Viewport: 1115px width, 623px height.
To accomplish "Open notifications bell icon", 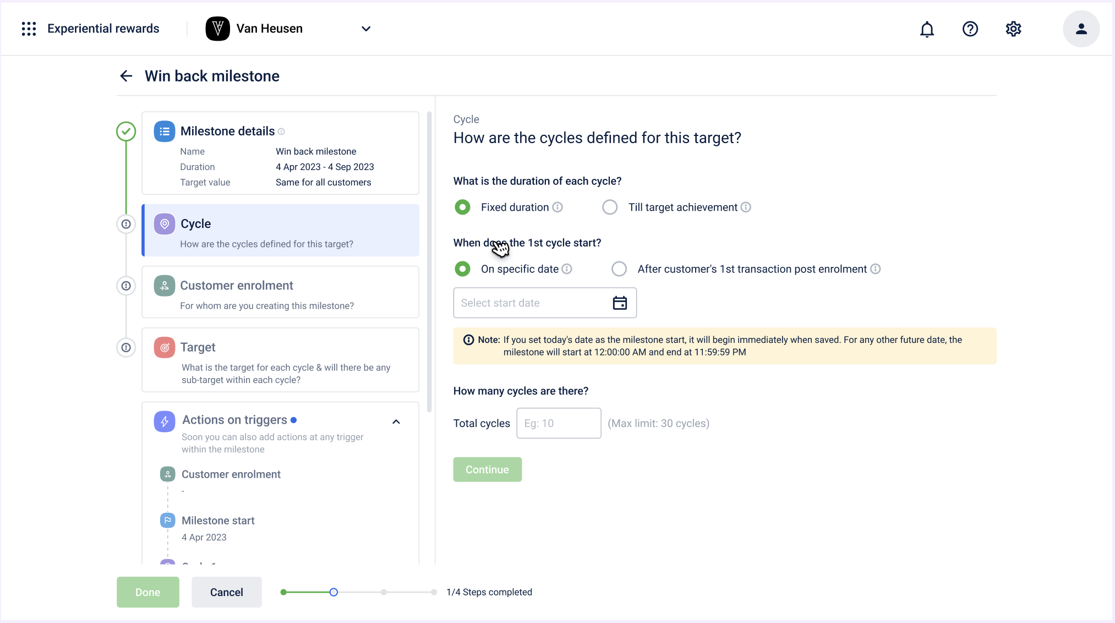I will point(927,29).
